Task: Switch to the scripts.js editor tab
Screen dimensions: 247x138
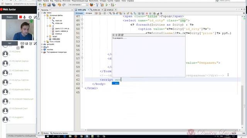Action: pos(110,10)
